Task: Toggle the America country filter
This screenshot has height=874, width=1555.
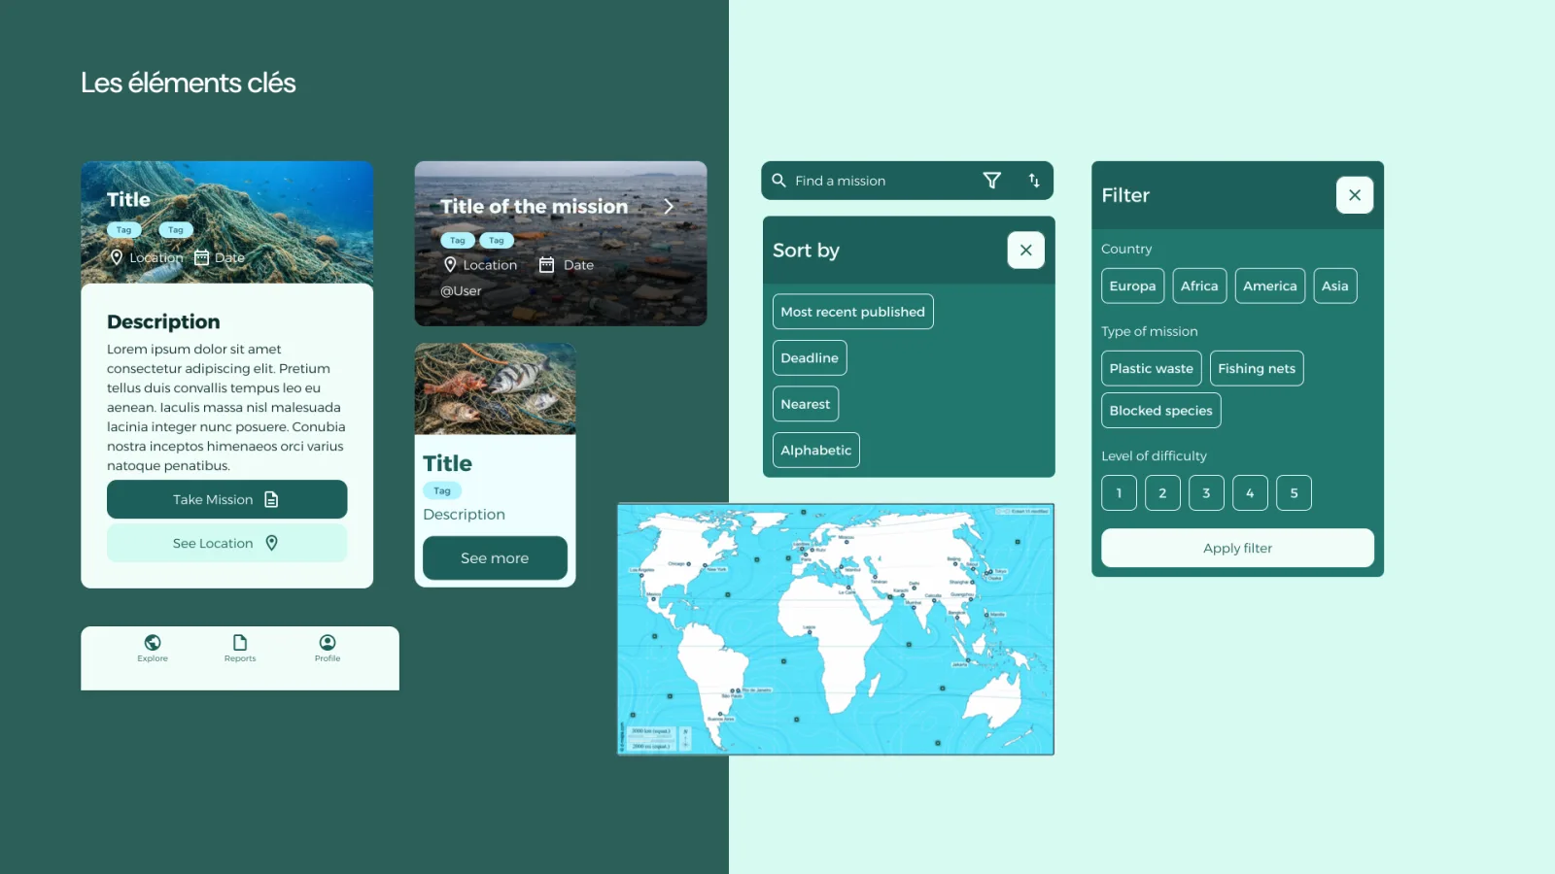Action: [1269, 286]
